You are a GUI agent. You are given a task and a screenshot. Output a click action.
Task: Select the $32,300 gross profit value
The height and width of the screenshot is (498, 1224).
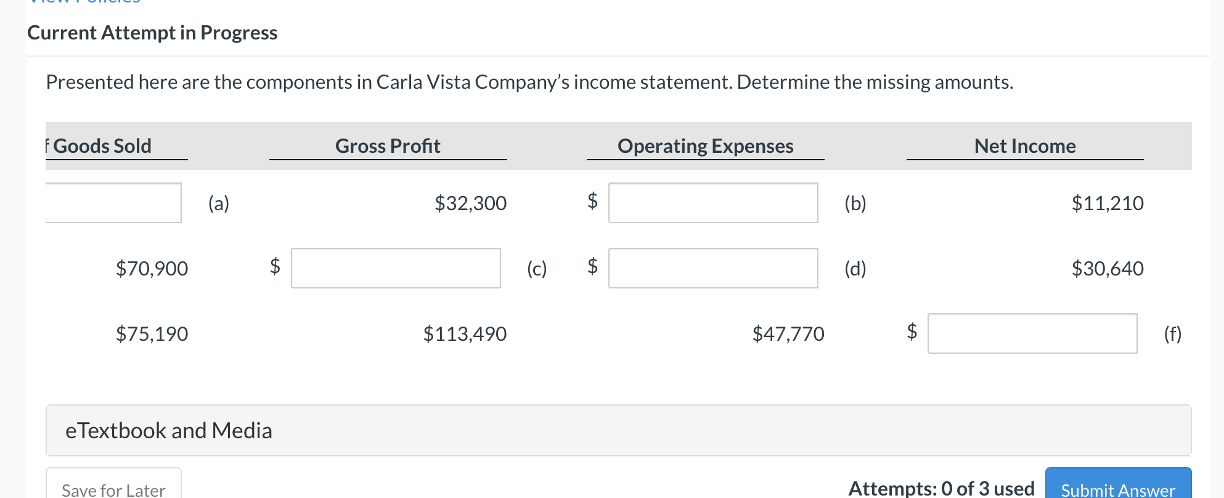471,203
